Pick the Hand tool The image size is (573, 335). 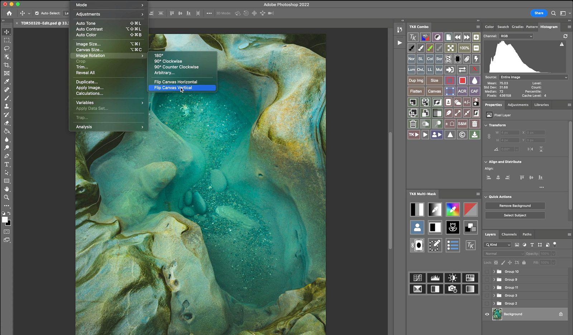[6, 189]
